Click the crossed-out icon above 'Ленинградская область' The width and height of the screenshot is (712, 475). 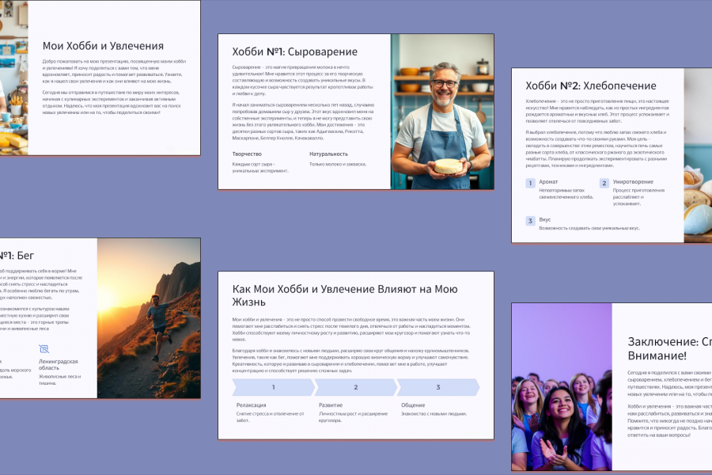[44, 348]
